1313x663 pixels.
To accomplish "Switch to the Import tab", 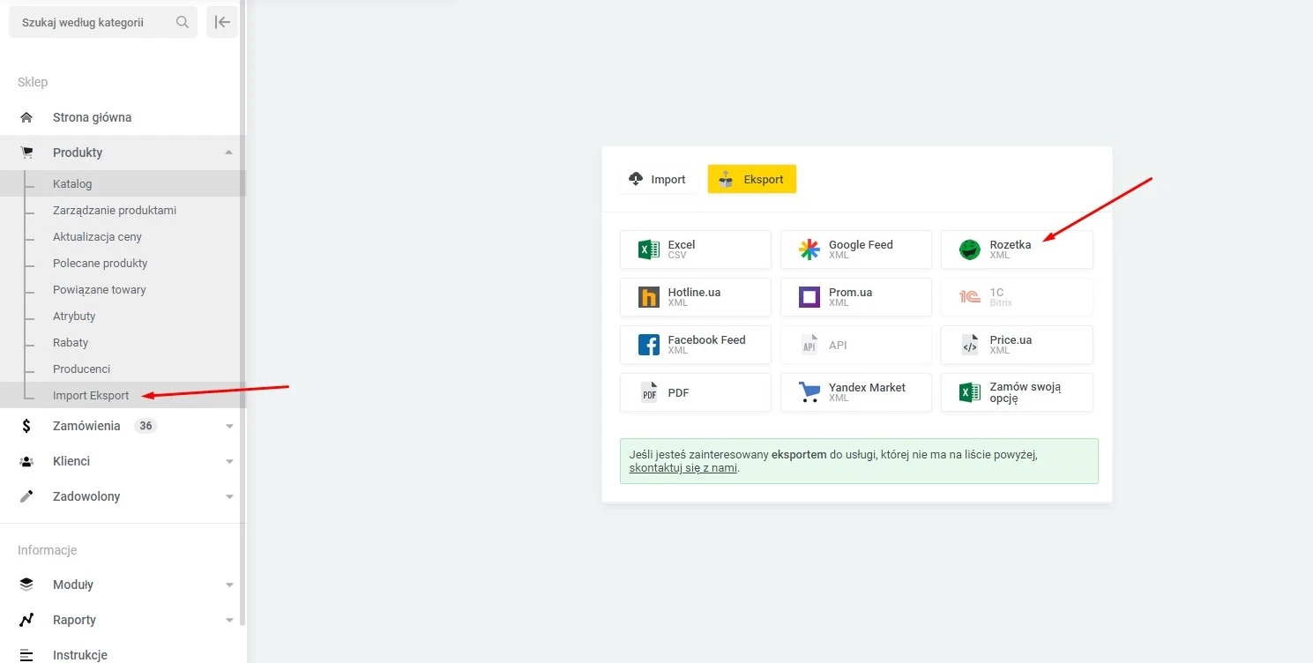I will (658, 179).
